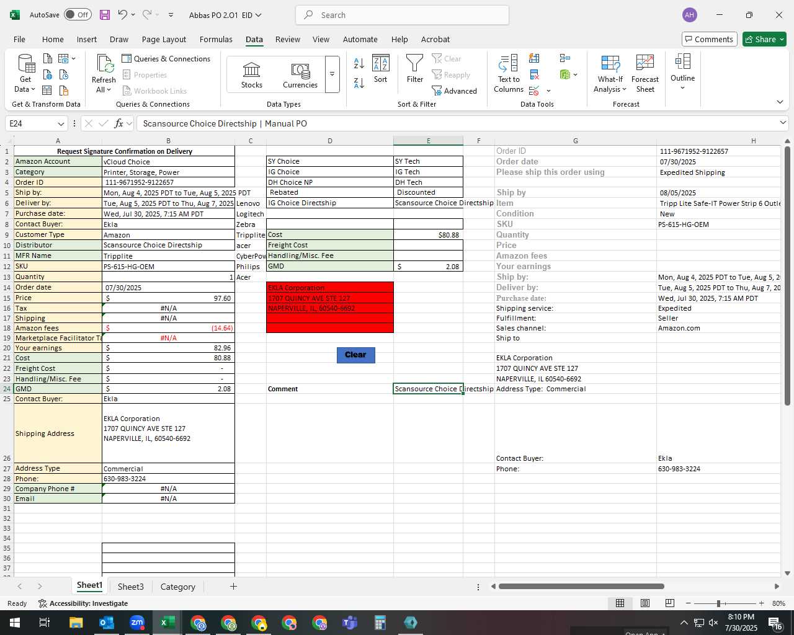The image size is (794, 635).
Task: Expand the formula bar
Action: point(783,123)
